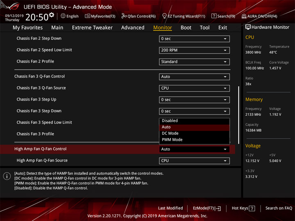Select DC Mode option
Image resolution: width=295 pixels, height=221 pixels.
click(x=194, y=133)
